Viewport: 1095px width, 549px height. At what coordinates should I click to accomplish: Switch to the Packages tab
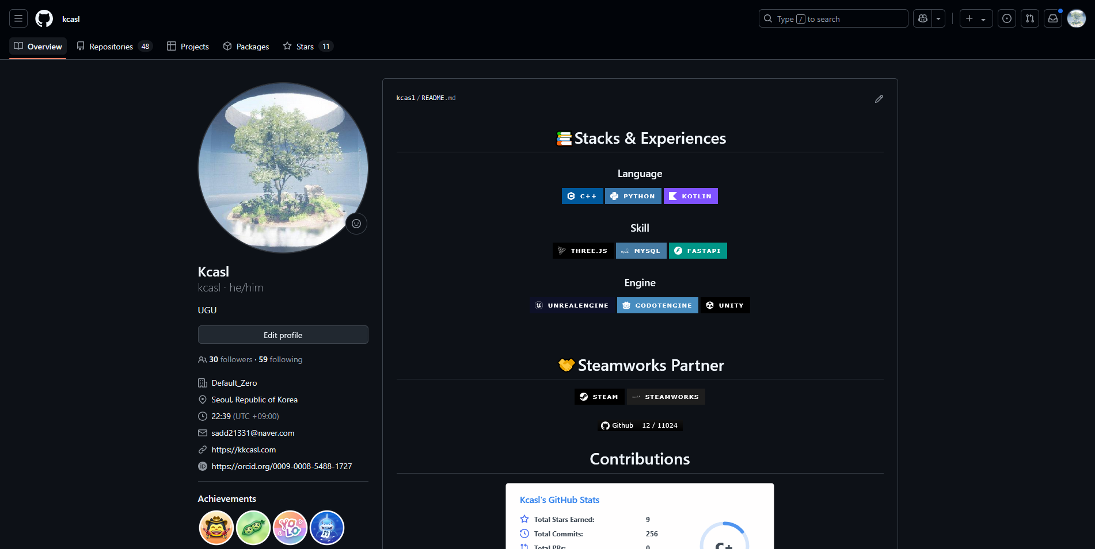pos(246,47)
